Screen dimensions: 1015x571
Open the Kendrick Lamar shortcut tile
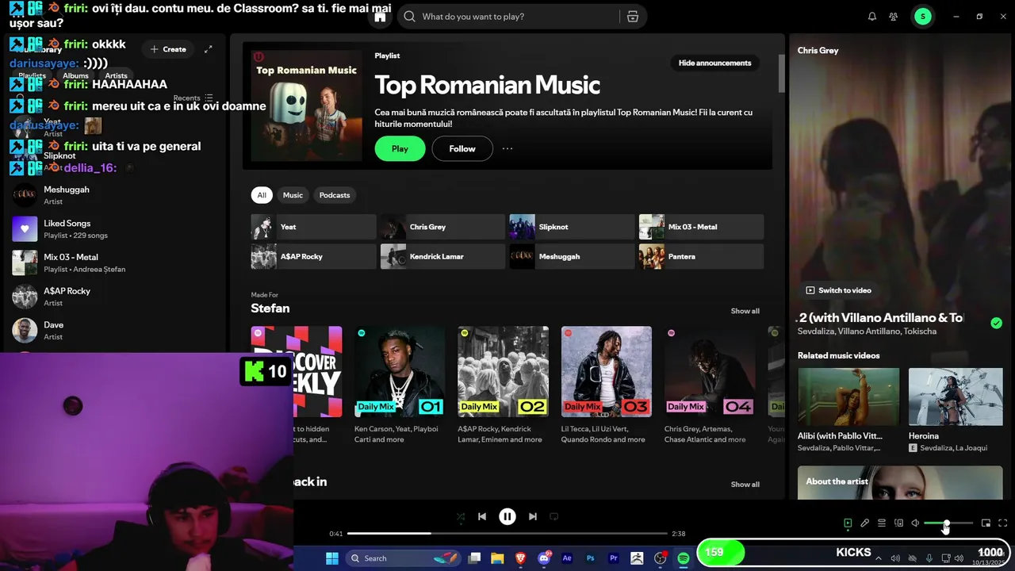tap(442, 257)
